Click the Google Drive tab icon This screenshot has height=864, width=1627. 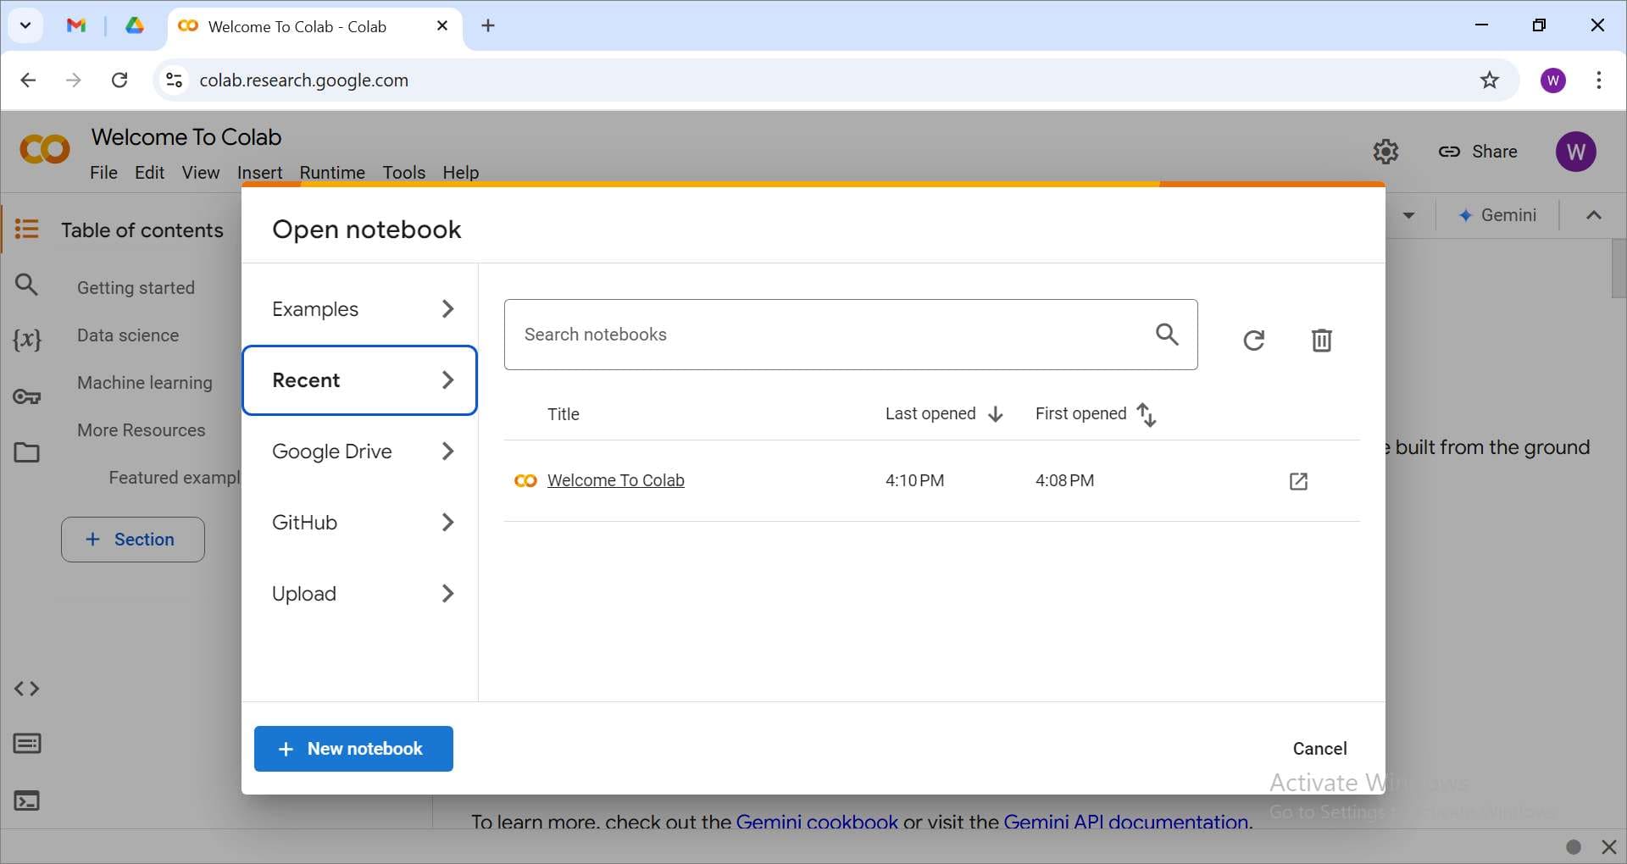(x=135, y=25)
